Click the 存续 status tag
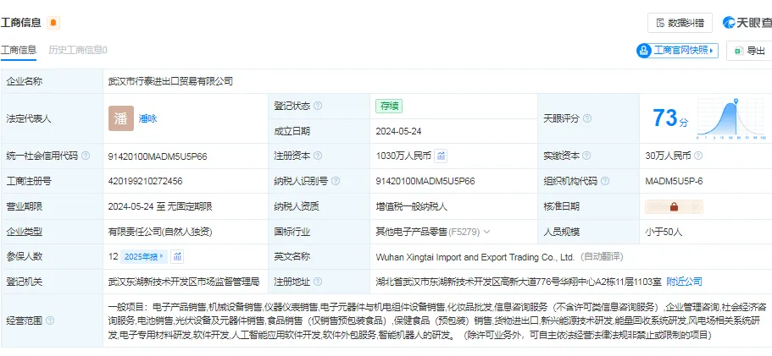Viewport: 772px width, 356px height. pyautogui.click(x=389, y=106)
